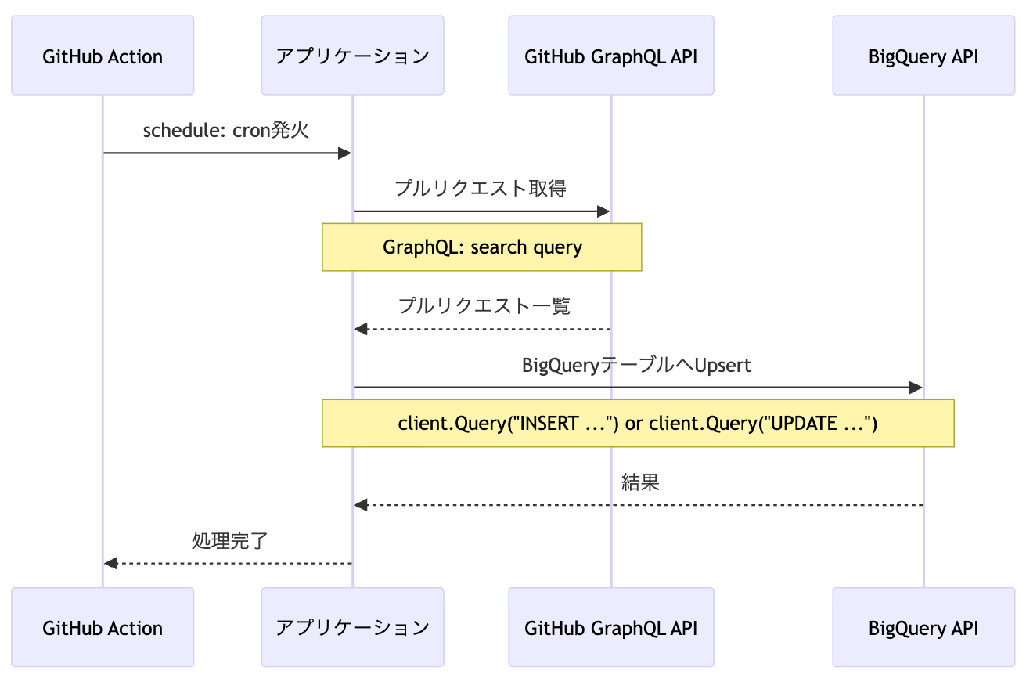Click the "結果" response label

click(x=640, y=482)
